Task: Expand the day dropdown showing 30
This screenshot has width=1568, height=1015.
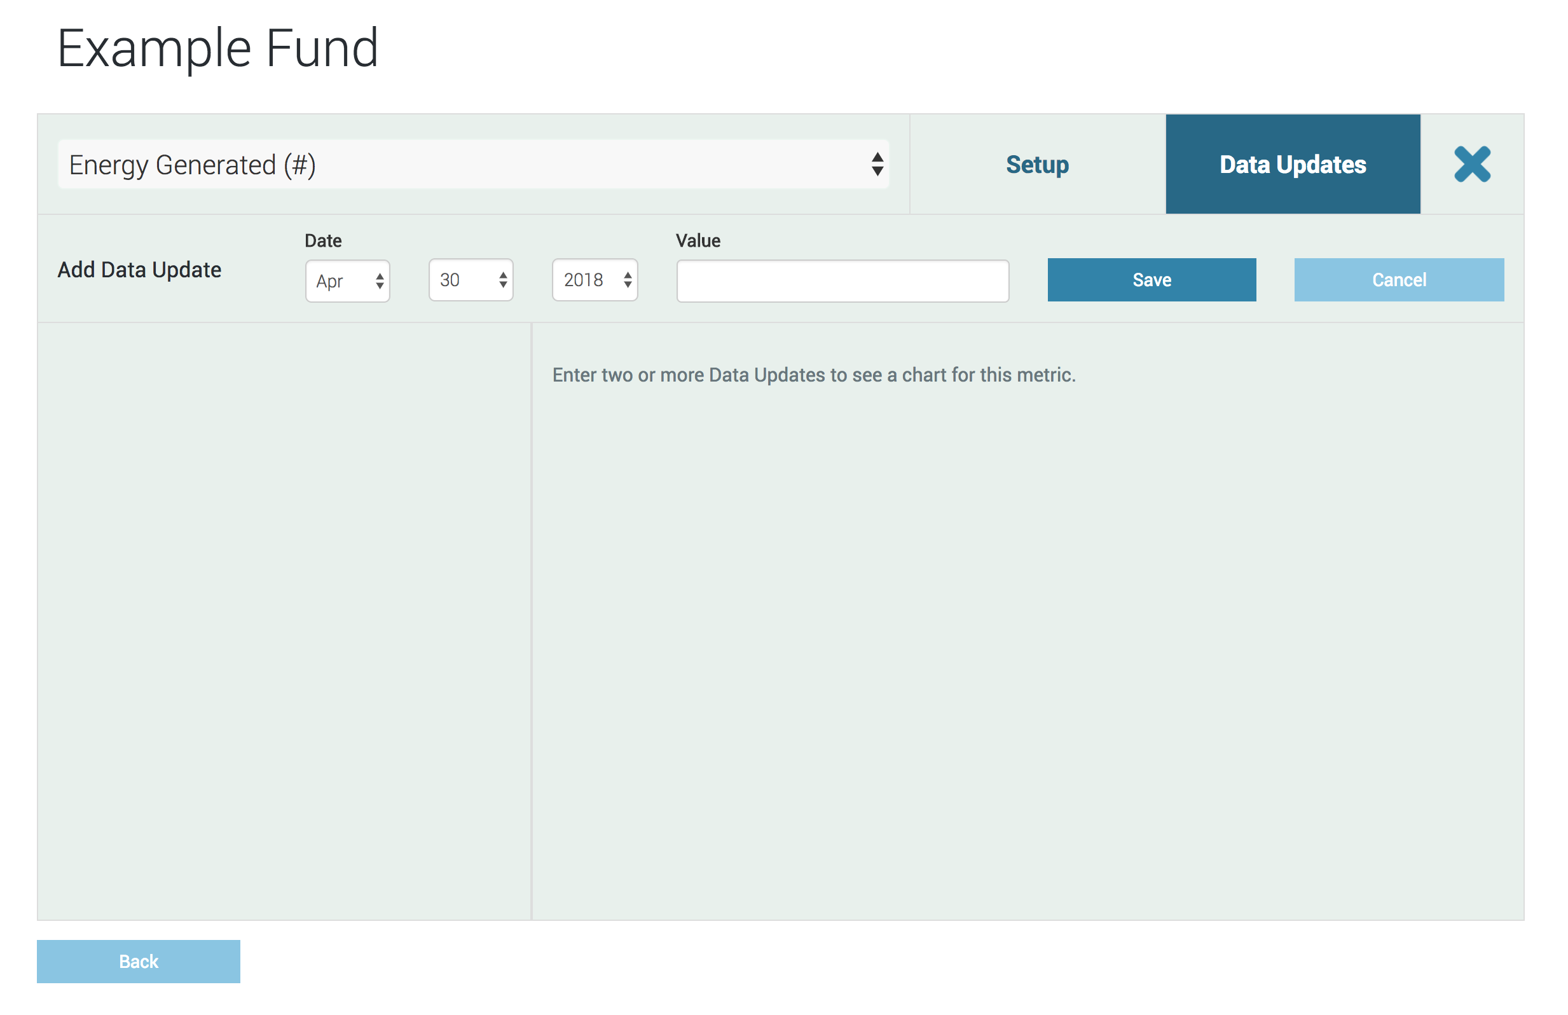Action: coord(461,280)
